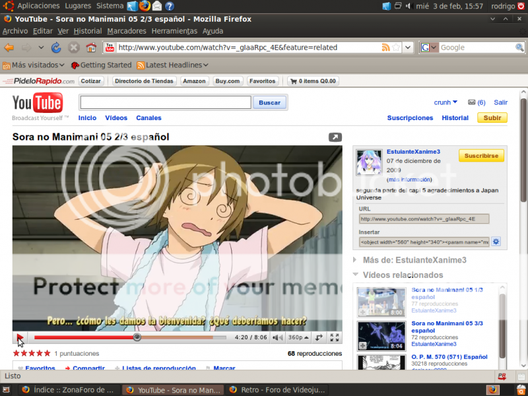Switch to Índice :: ZonaForo taskbar window
This screenshot has width=528, height=396.
(x=69, y=390)
